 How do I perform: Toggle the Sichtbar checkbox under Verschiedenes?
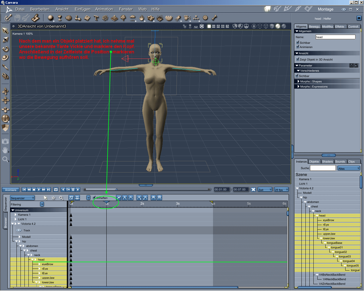click(x=297, y=76)
